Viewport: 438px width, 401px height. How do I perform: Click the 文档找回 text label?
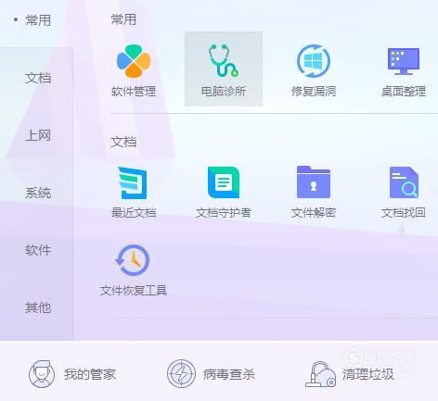point(404,213)
